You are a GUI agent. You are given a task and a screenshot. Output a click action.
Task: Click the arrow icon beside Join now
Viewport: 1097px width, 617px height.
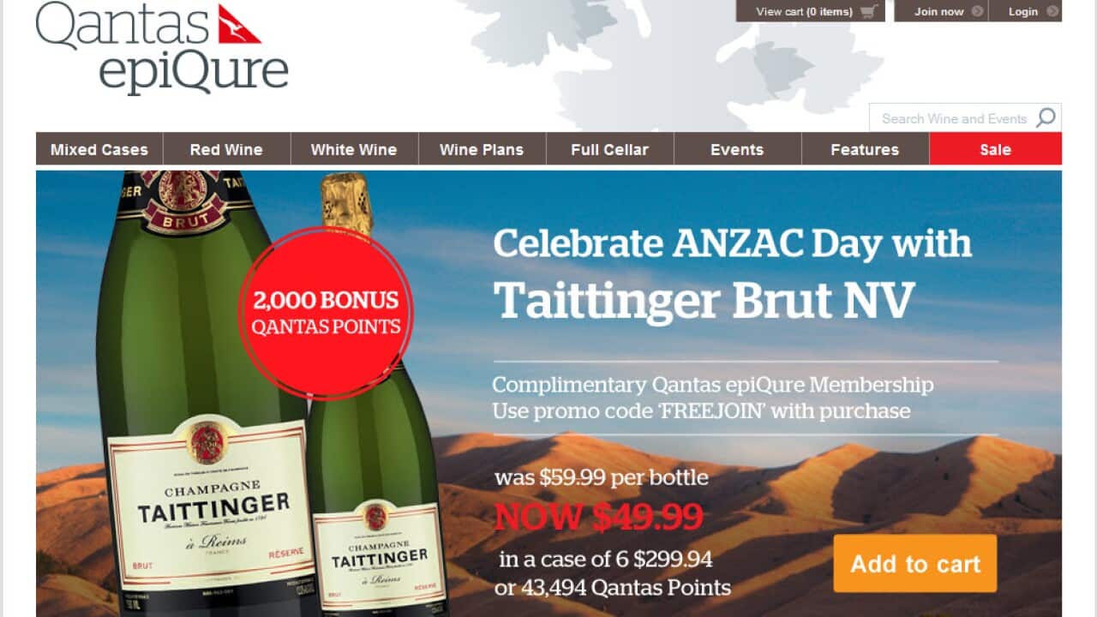click(x=978, y=11)
